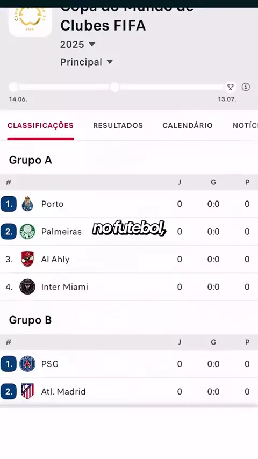Click the middle marker on tournament timeline

coord(115,87)
